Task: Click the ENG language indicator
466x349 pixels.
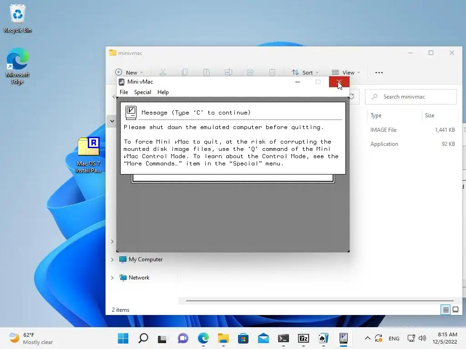Action: click(x=394, y=339)
